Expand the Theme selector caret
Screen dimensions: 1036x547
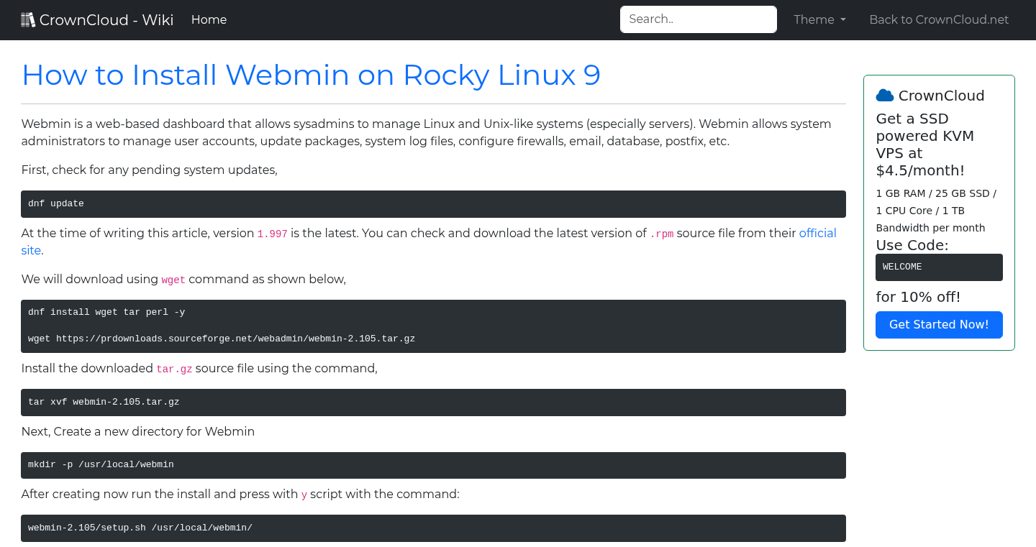pos(842,20)
